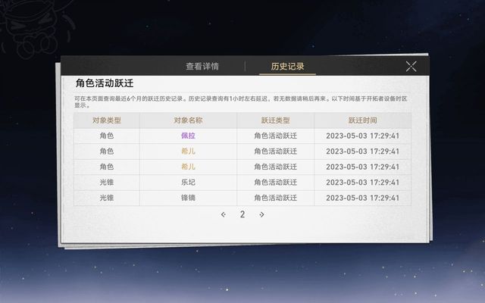The height and width of the screenshot is (303, 485).
Task: Click the 光锥 type cell in the 乐纪 row
Action: click(x=106, y=183)
